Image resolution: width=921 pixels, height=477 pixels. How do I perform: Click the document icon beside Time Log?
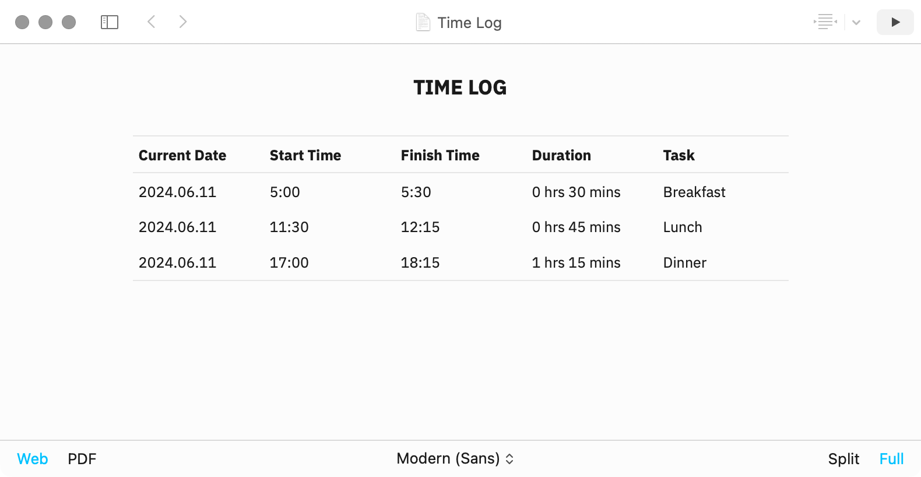coord(423,22)
